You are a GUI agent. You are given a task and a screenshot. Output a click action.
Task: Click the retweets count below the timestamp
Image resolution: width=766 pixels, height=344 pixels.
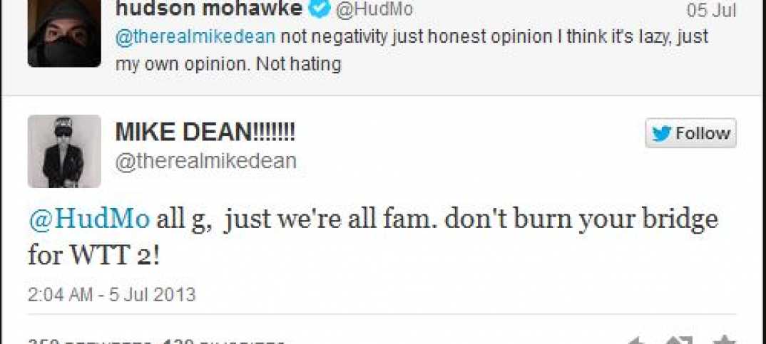pyautogui.click(x=89, y=341)
